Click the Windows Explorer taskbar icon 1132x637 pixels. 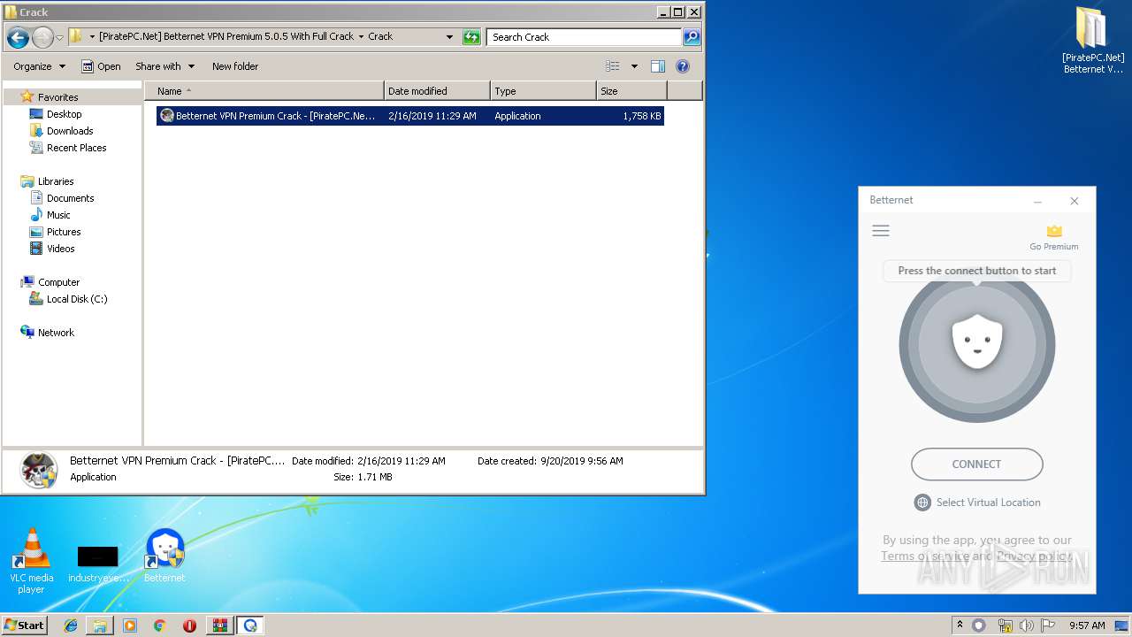point(100,625)
